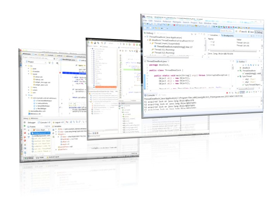
Task: Click the red Terminate square in Eclipse main toolbar
Action: 174,25
